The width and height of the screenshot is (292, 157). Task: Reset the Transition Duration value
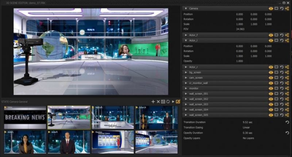point(287,122)
